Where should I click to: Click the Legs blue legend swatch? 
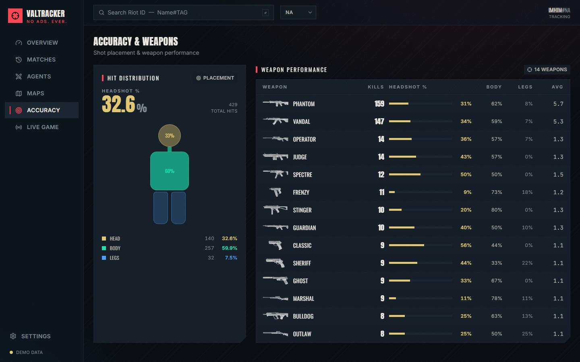104,258
